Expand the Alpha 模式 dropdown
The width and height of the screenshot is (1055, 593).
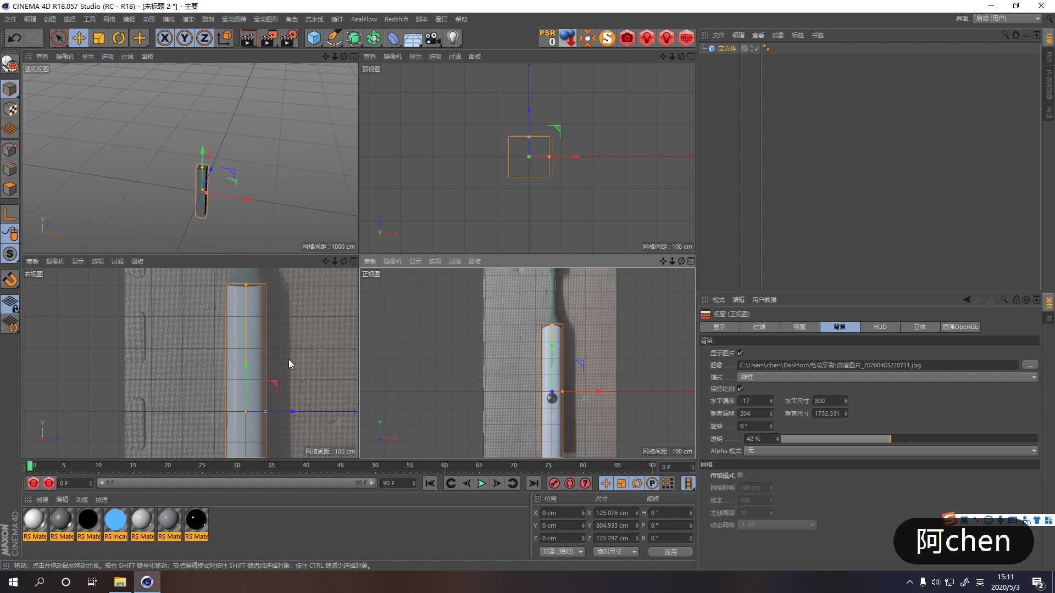click(890, 451)
